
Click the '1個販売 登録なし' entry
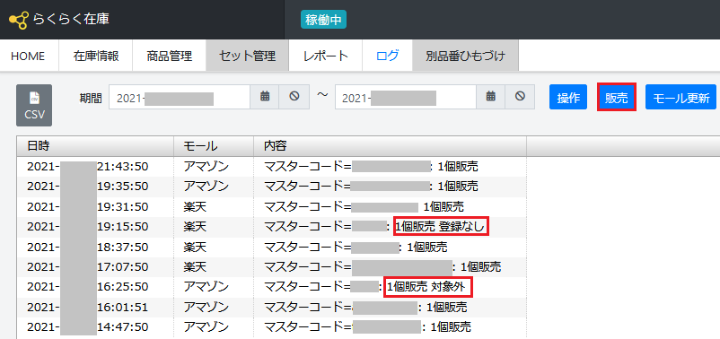[x=441, y=227]
